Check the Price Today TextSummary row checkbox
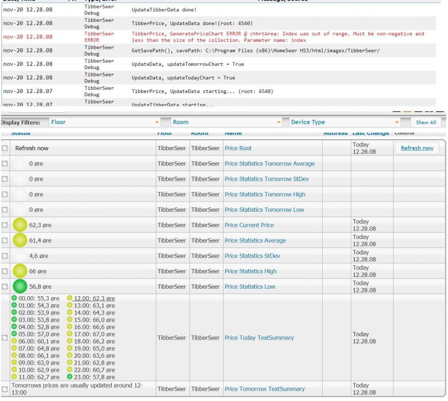448x401 pixels. point(5,338)
